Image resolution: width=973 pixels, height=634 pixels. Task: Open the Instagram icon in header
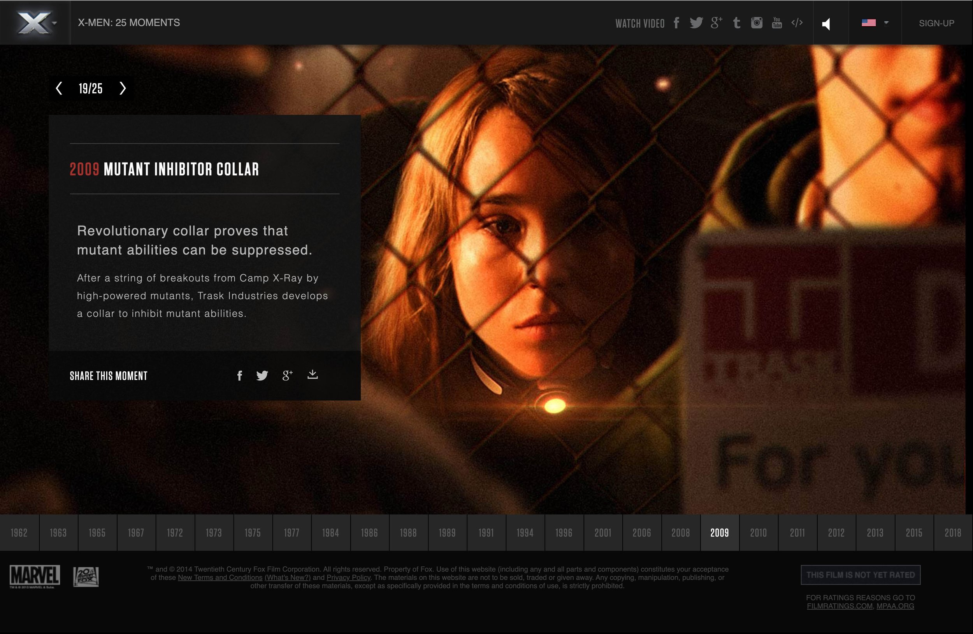pos(757,23)
